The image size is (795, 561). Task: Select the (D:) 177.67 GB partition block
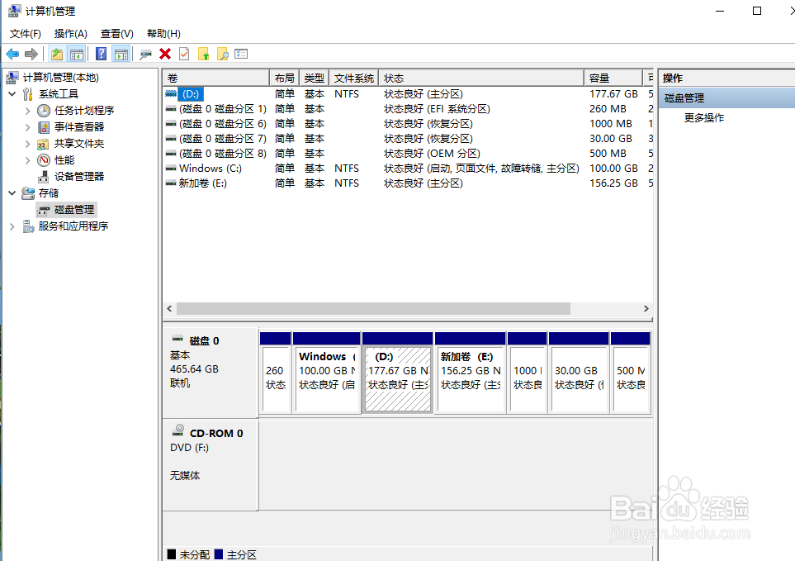pos(398,373)
